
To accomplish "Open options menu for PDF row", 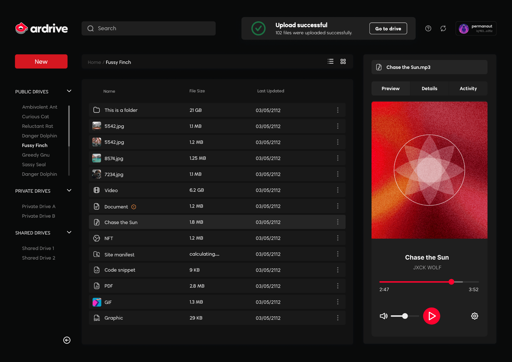I will point(338,286).
